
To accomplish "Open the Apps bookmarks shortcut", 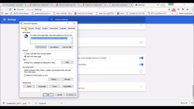I will 5,13.
